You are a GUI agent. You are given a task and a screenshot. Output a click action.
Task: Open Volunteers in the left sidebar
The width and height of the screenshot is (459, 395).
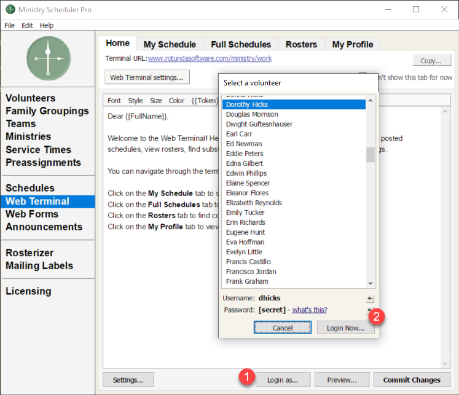pos(31,98)
